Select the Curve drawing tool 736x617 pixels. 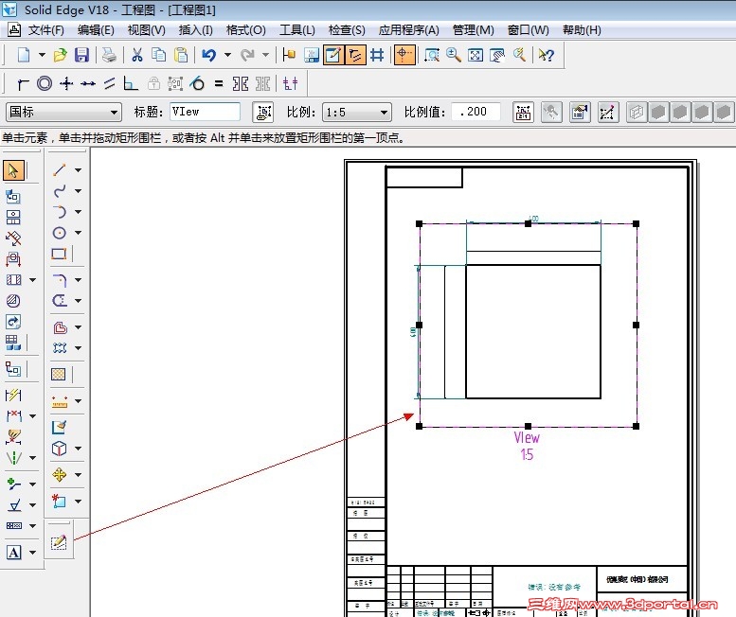(59, 191)
